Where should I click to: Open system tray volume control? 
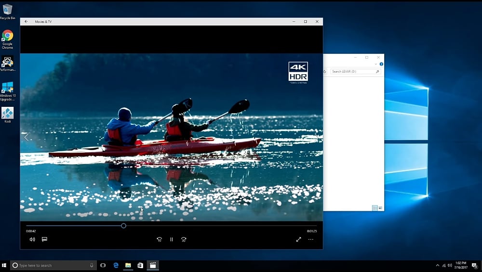450,265
